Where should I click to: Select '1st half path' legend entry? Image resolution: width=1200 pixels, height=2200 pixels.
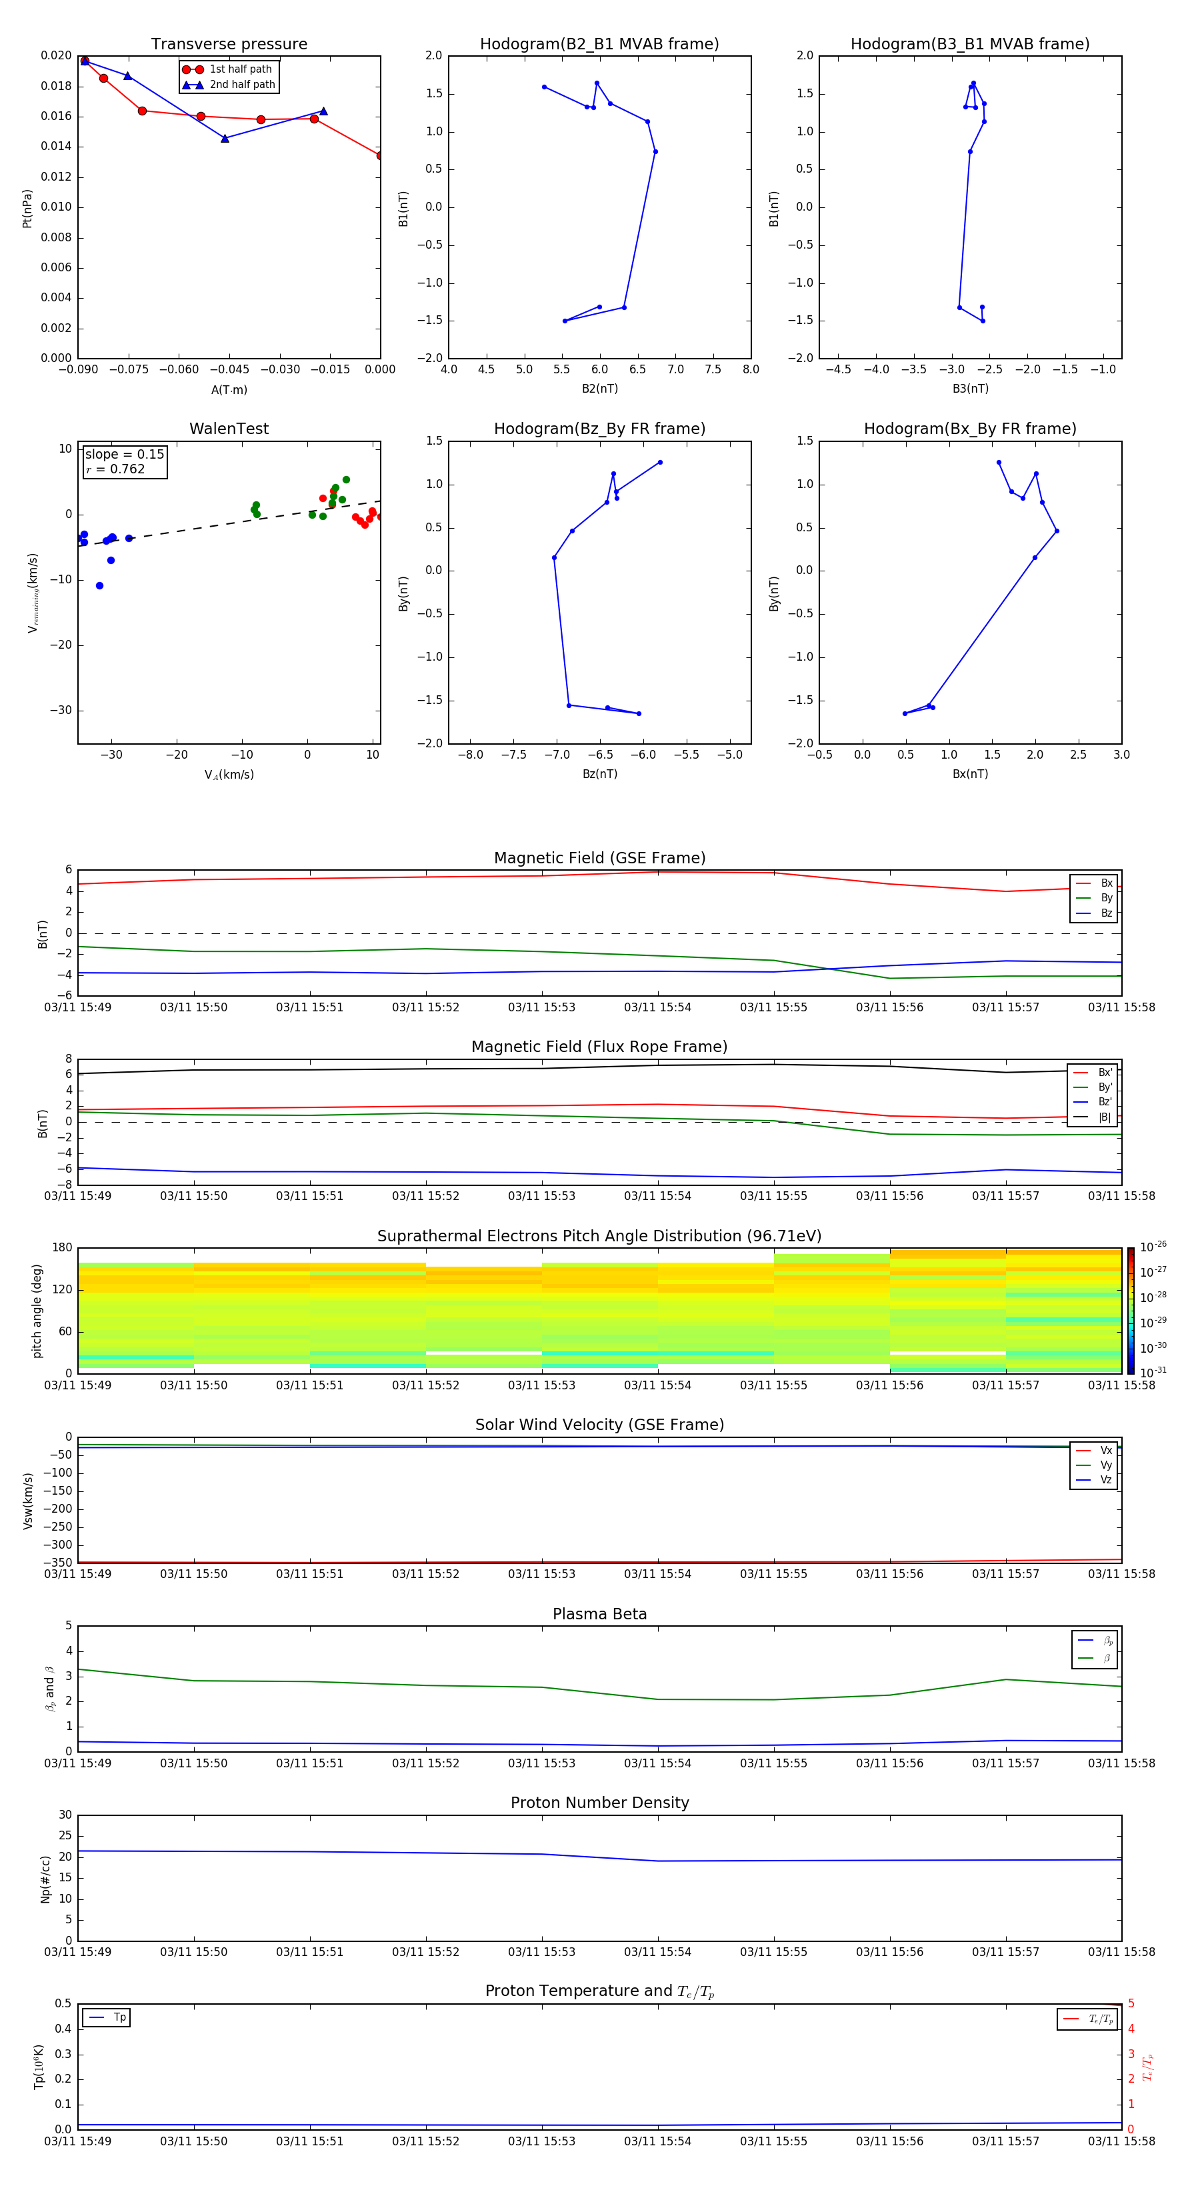pyautogui.click(x=227, y=69)
